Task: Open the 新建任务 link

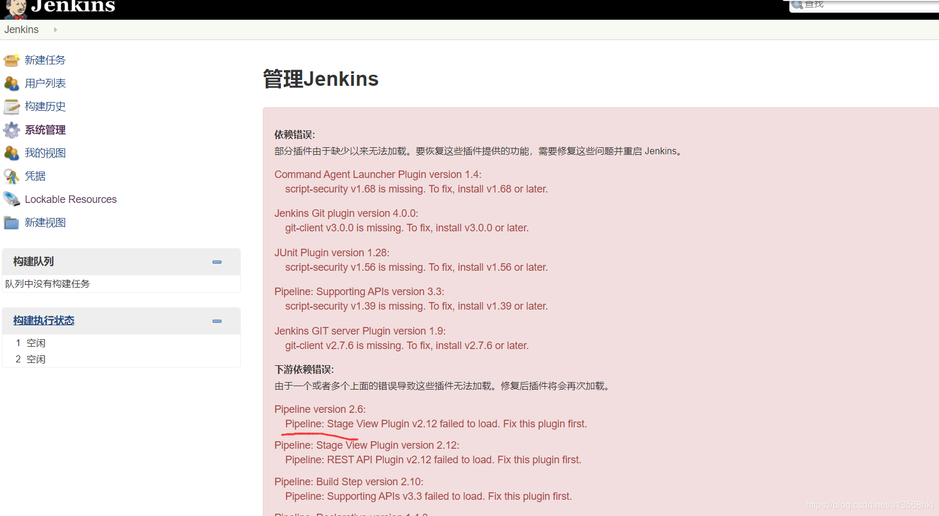Action: point(45,60)
